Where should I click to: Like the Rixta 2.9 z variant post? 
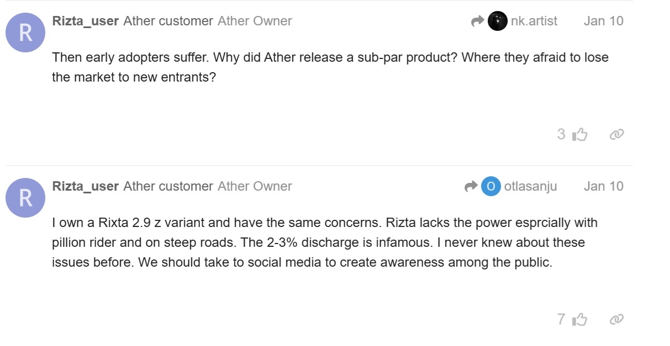pos(580,320)
